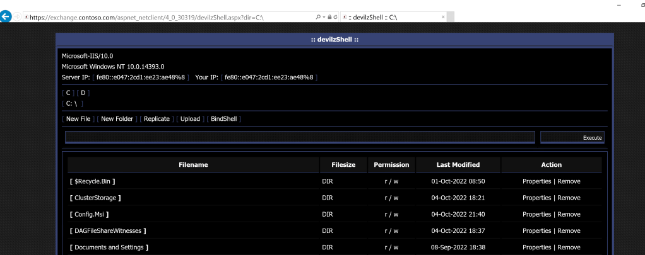Click the browser Forward arrow button

point(17,17)
